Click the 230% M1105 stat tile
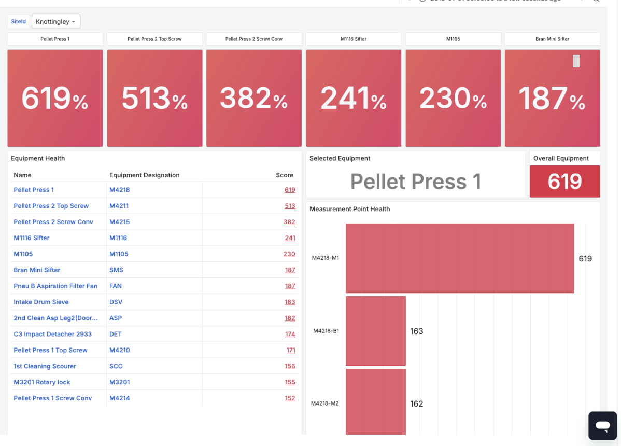This screenshot has height=446, width=621. tap(453, 98)
